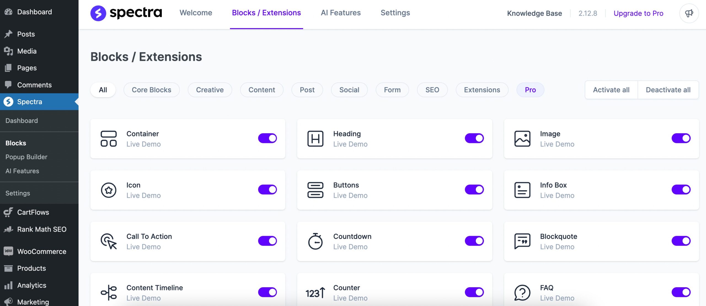Image resolution: width=706 pixels, height=306 pixels.
Task: Click the Products archive icon
Action: click(8, 268)
